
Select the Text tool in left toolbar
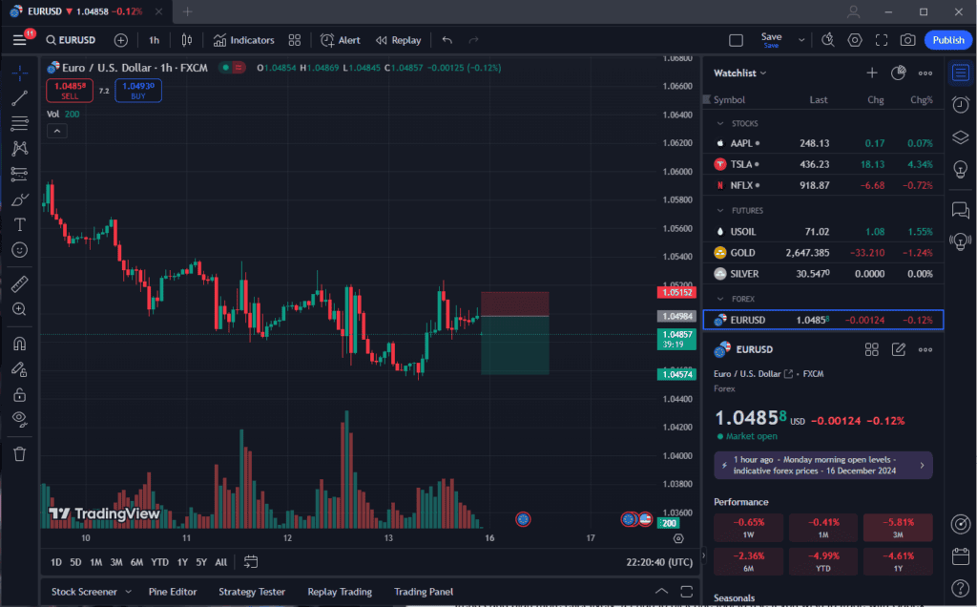pyautogui.click(x=19, y=224)
